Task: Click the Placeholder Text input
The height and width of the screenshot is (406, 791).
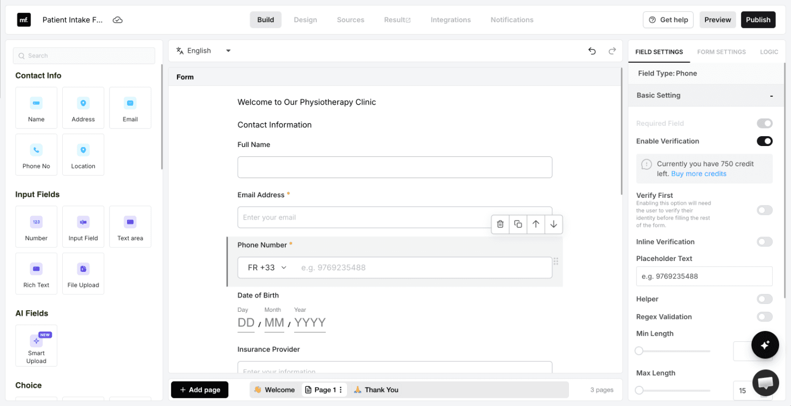Action: pos(704,277)
